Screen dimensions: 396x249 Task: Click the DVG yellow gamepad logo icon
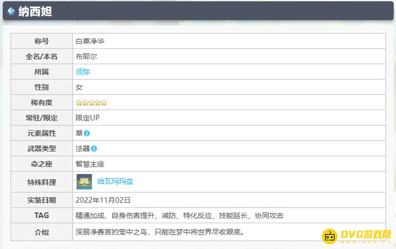pyautogui.click(x=331, y=235)
